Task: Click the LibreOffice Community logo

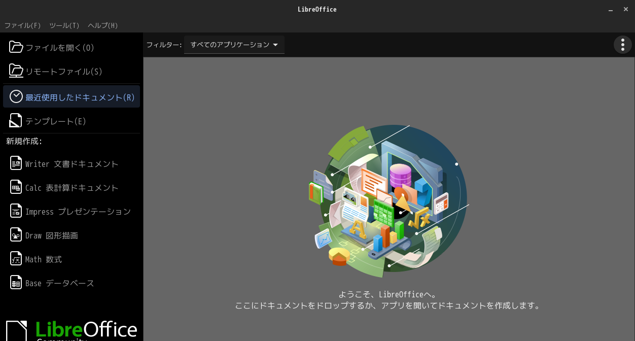Action: 72,330
